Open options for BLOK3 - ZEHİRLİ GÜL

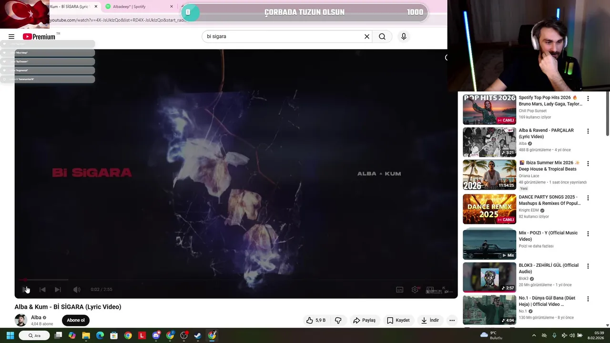click(588, 266)
